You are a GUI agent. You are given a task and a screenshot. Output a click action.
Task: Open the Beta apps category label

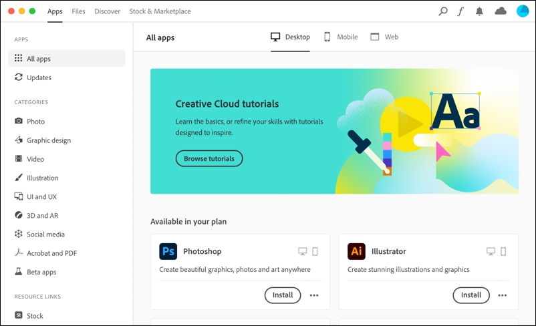tap(41, 272)
